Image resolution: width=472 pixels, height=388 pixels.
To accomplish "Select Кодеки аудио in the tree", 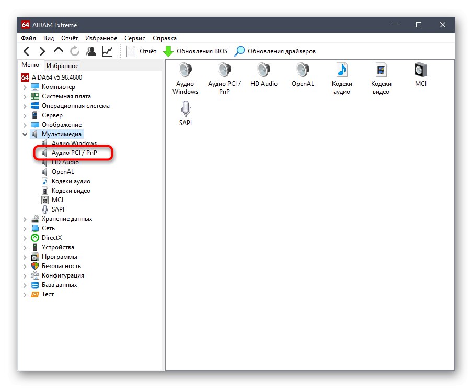I will pos(66,181).
